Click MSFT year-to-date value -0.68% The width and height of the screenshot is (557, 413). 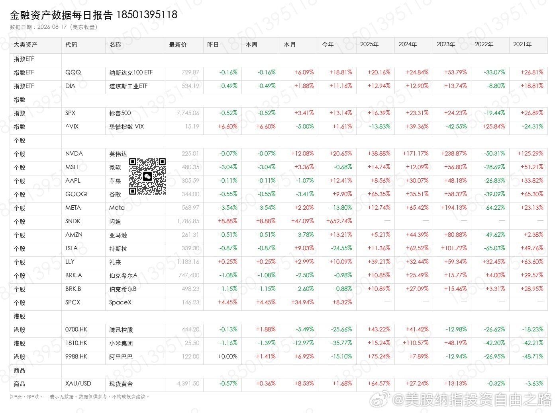click(343, 167)
